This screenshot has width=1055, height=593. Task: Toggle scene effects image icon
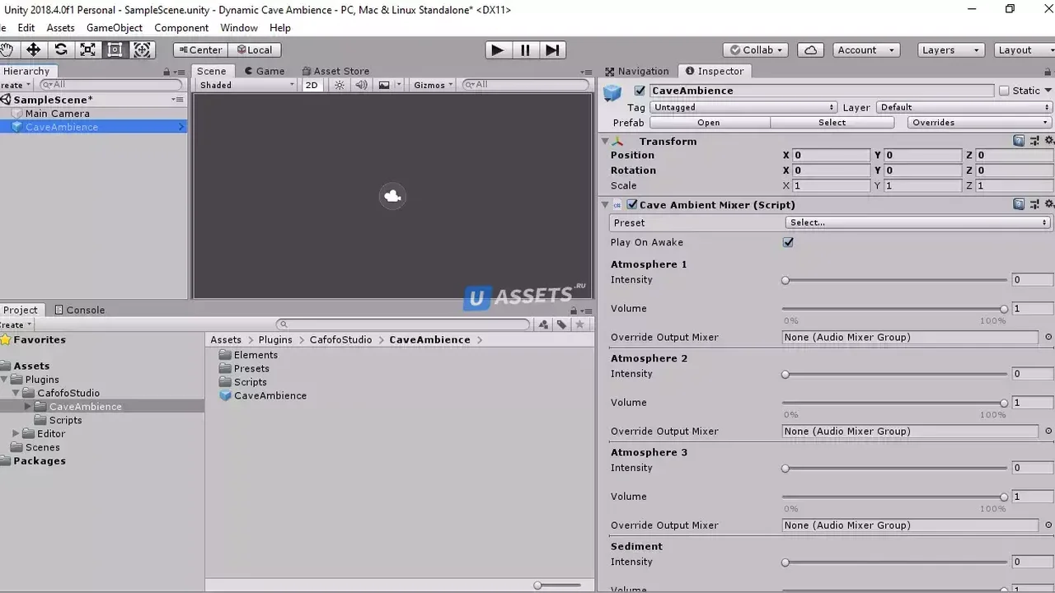[384, 85]
